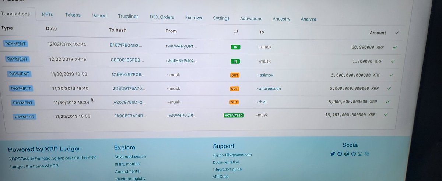
Task: Open the Analyze tab
Action: point(308,19)
